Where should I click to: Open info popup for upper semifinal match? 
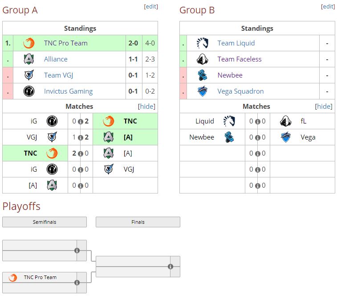[x=77, y=251]
